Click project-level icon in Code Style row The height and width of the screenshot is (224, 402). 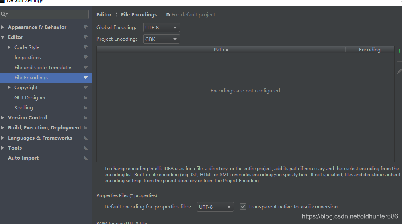86,47
